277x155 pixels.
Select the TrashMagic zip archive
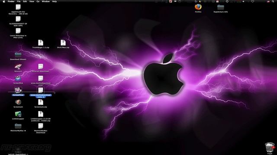click(41, 43)
